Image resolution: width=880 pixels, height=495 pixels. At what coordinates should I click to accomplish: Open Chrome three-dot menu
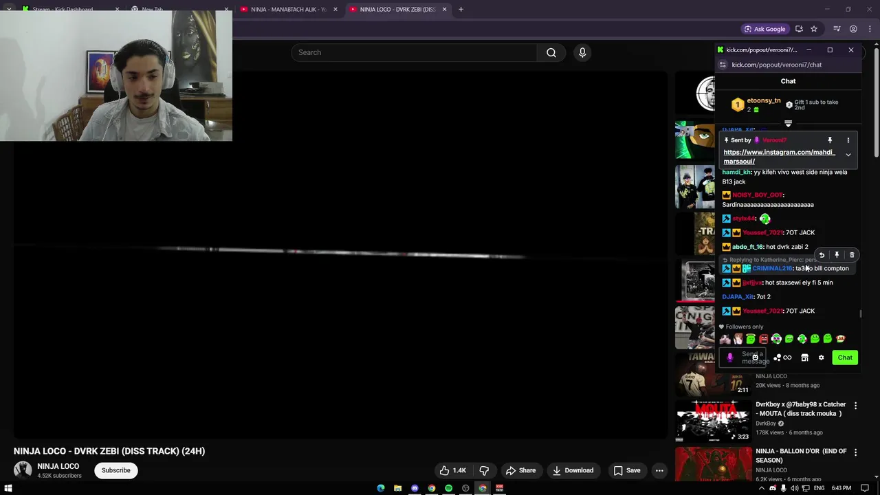(870, 29)
